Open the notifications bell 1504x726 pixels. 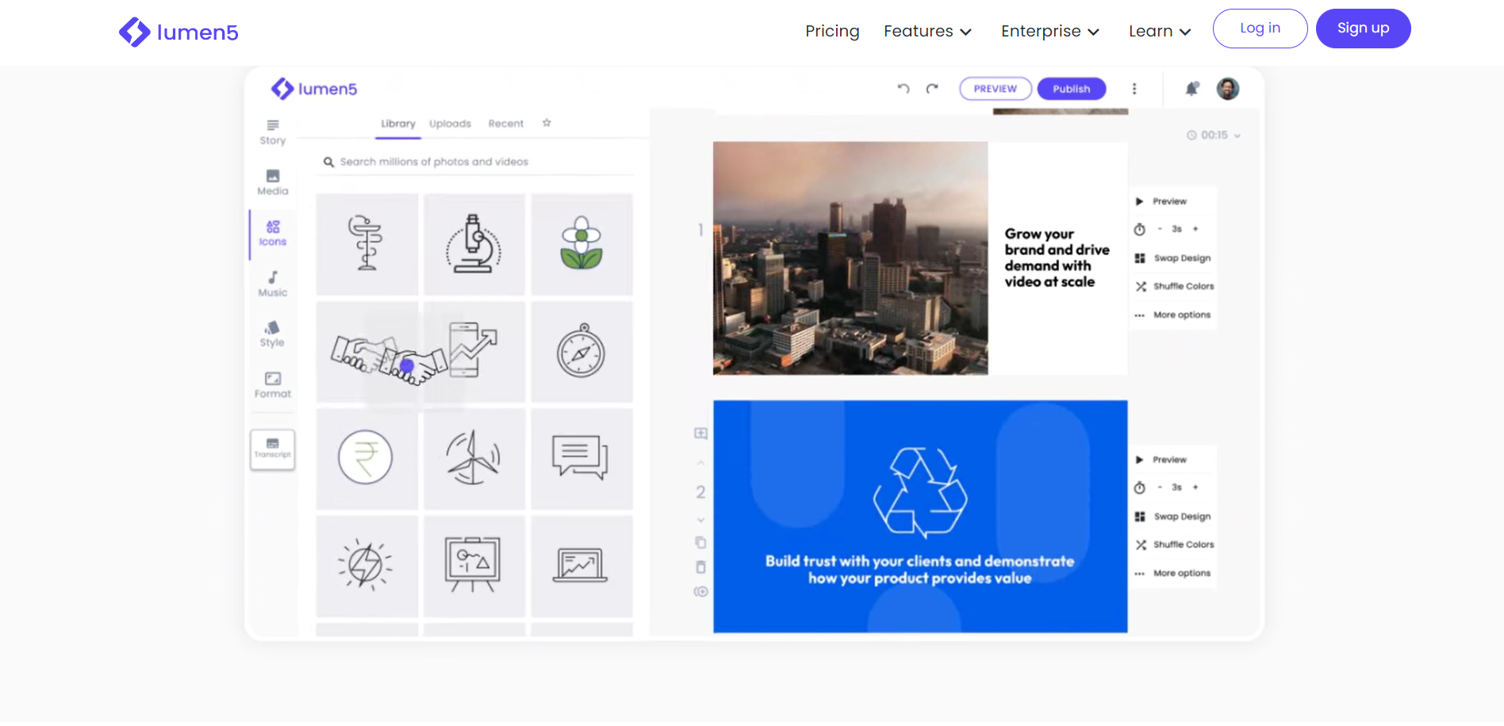tap(1191, 89)
